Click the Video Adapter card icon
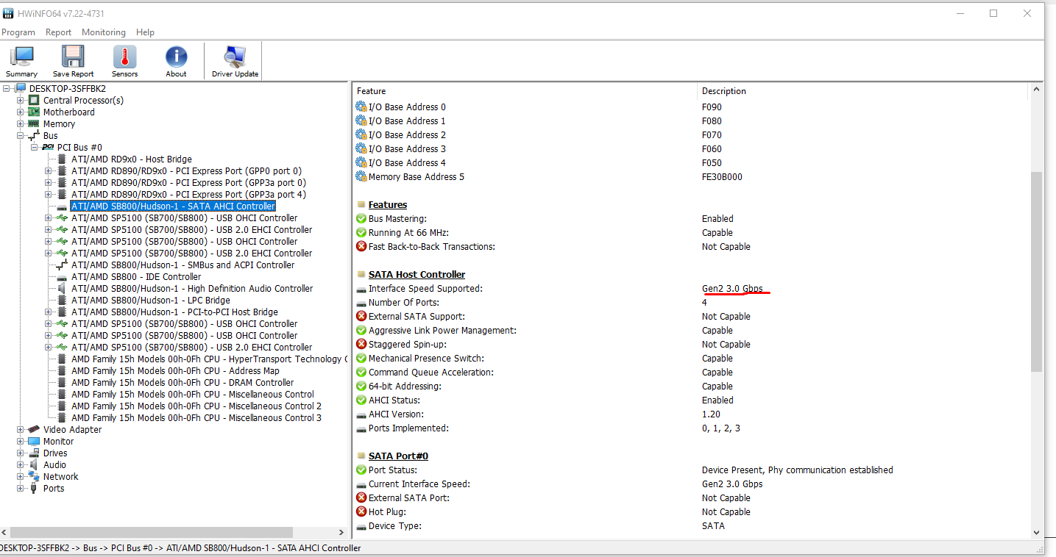 click(x=34, y=429)
